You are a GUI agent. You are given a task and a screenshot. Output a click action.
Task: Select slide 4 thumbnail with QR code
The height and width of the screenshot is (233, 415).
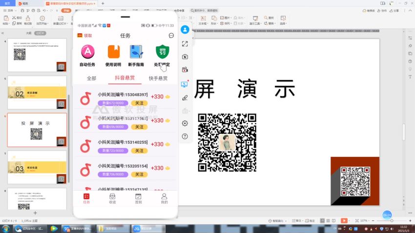(37, 55)
